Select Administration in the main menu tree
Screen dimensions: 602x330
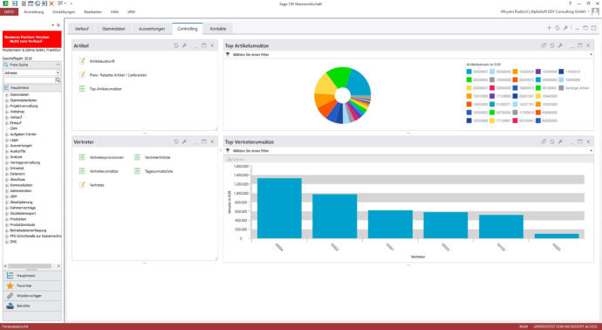[21, 191]
